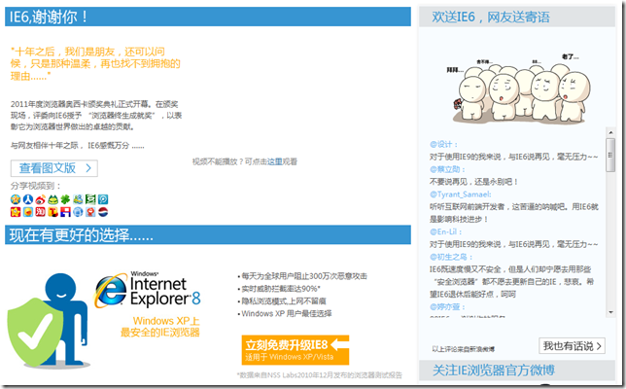Click 这里 link to watch video

click(275, 161)
